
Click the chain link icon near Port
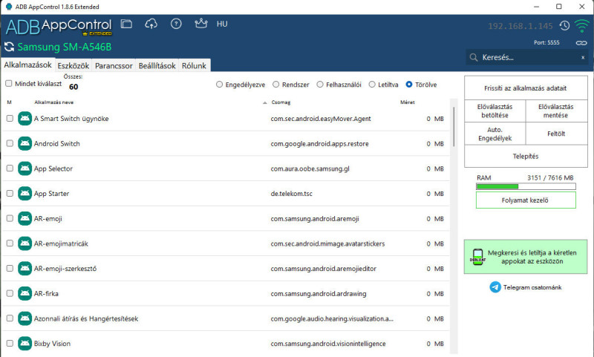[581, 43]
